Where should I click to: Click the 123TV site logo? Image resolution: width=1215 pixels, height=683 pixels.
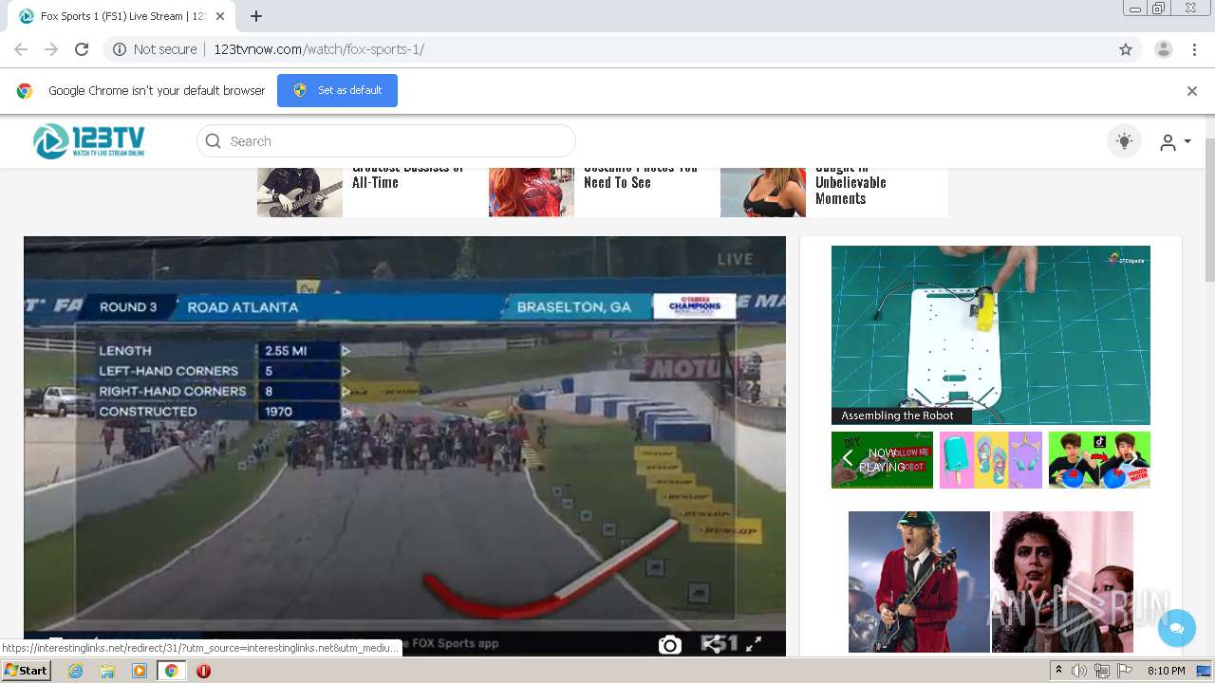click(x=89, y=141)
